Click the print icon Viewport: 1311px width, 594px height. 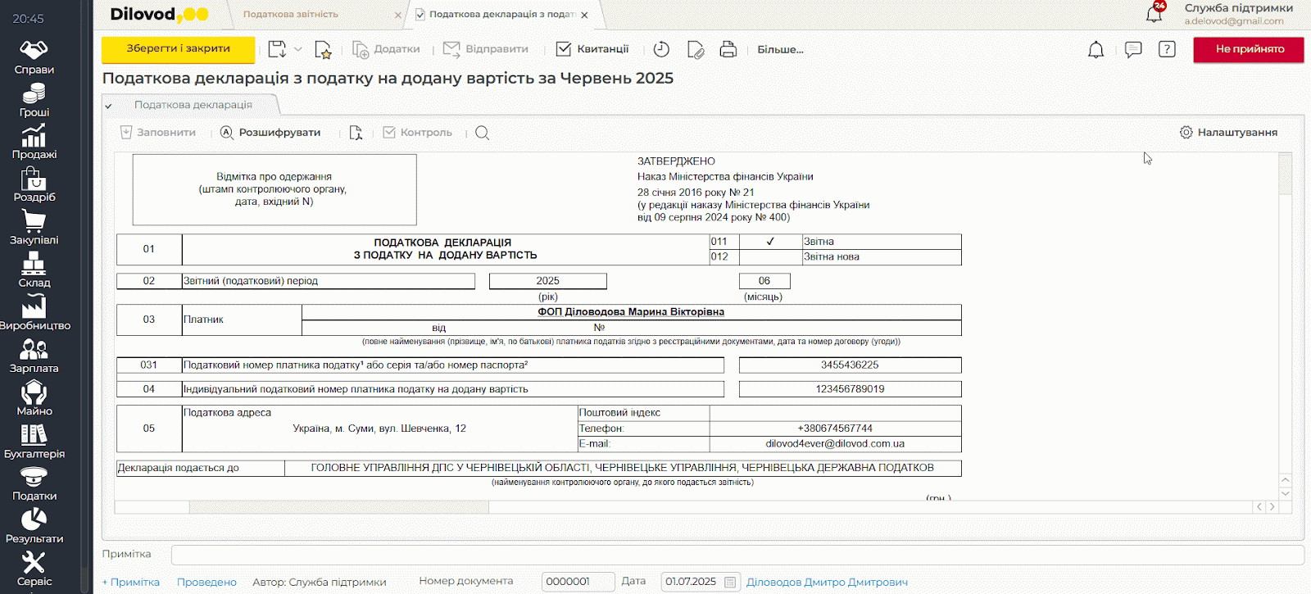pos(728,49)
